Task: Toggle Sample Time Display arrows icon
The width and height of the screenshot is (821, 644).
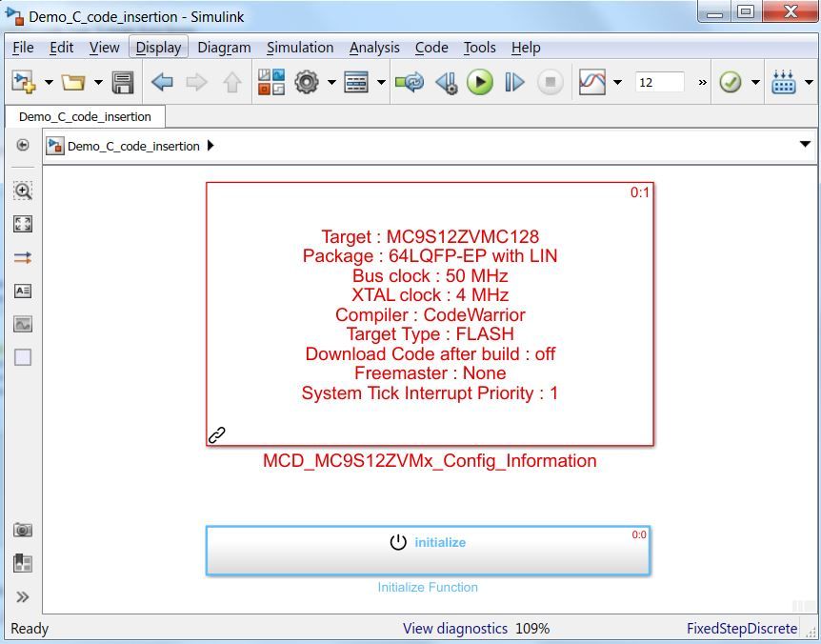Action: tap(23, 257)
